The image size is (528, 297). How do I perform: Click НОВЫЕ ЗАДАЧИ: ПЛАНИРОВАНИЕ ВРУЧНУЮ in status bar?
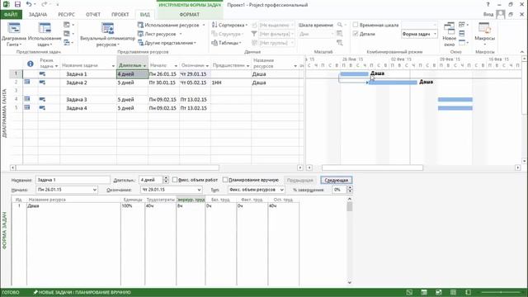82,292
